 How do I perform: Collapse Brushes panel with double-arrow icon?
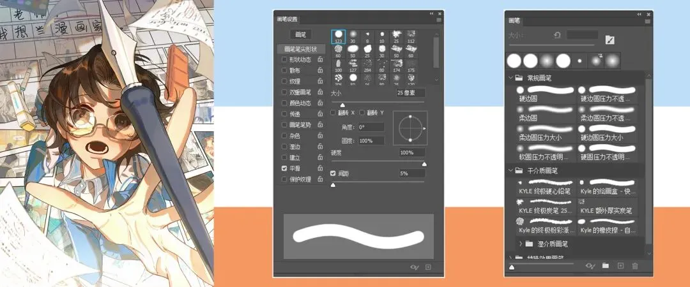(x=639, y=15)
